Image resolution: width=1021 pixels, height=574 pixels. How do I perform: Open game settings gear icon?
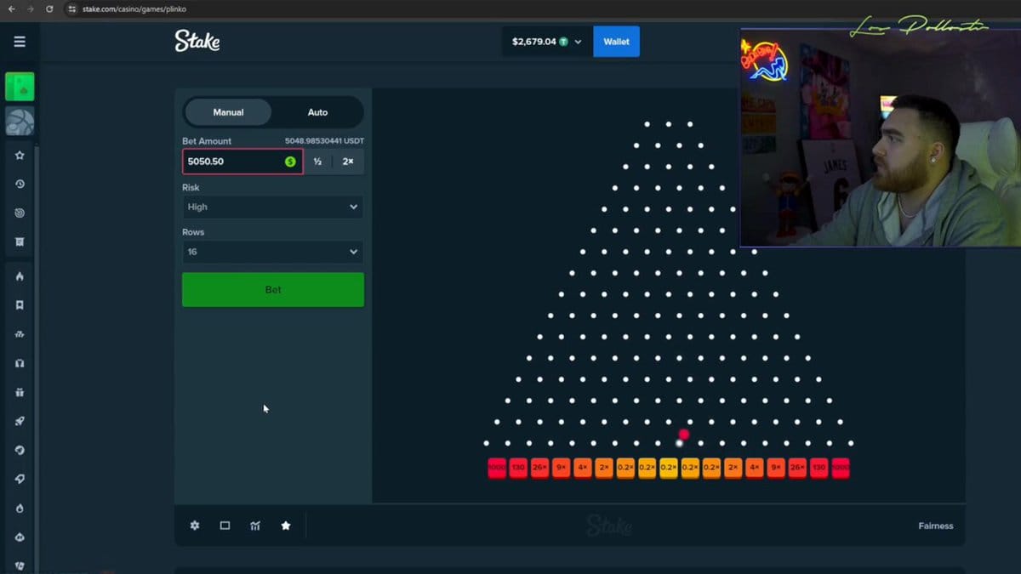coord(195,526)
